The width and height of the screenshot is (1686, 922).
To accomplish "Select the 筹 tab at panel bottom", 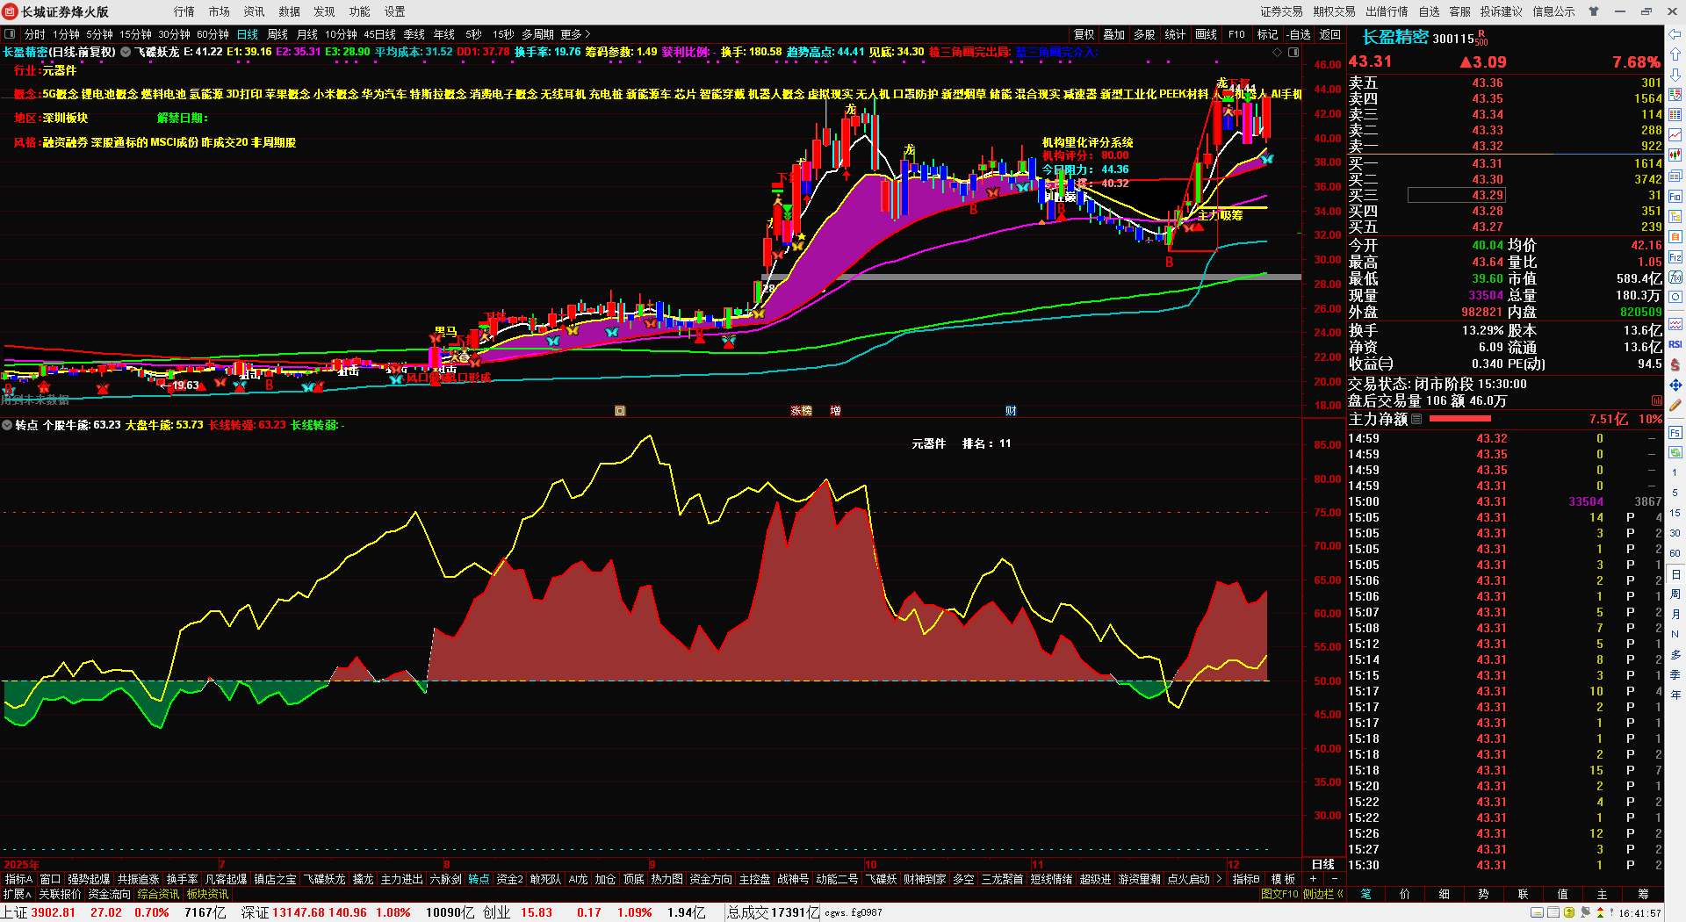I will pyautogui.click(x=1643, y=894).
